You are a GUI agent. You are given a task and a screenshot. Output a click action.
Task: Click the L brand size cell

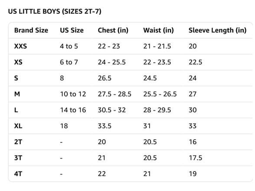(x=16, y=110)
